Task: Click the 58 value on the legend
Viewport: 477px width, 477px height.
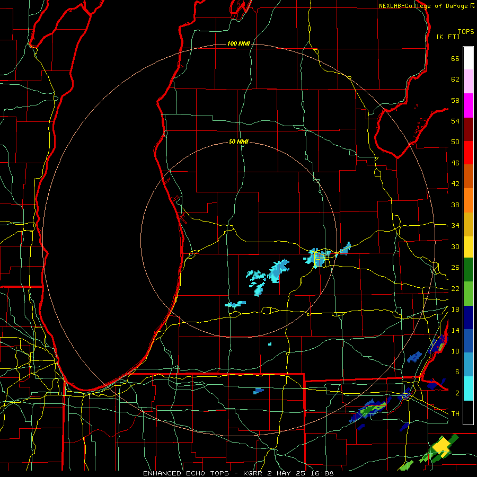Action: pos(455,100)
